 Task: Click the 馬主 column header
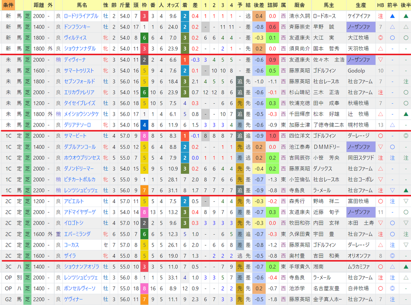pyautogui.click(x=329, y=5)
